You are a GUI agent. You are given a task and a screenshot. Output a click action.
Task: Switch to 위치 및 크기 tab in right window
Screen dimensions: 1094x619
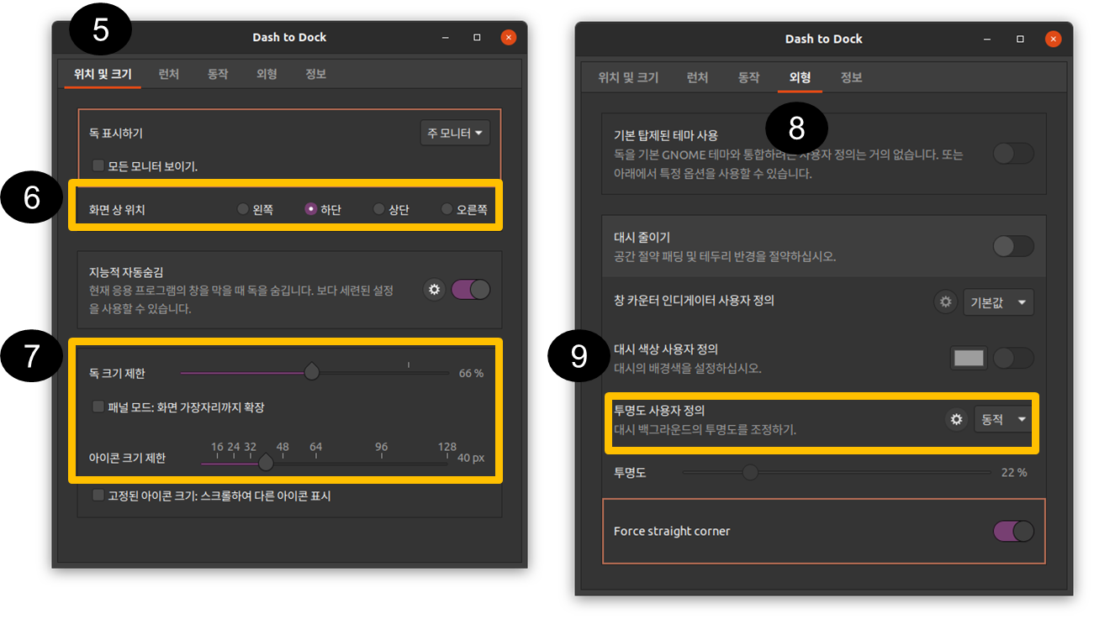[x=628, y=77]
